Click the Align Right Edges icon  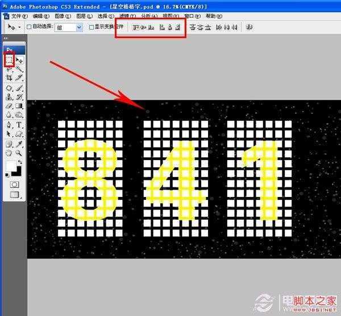178,27
